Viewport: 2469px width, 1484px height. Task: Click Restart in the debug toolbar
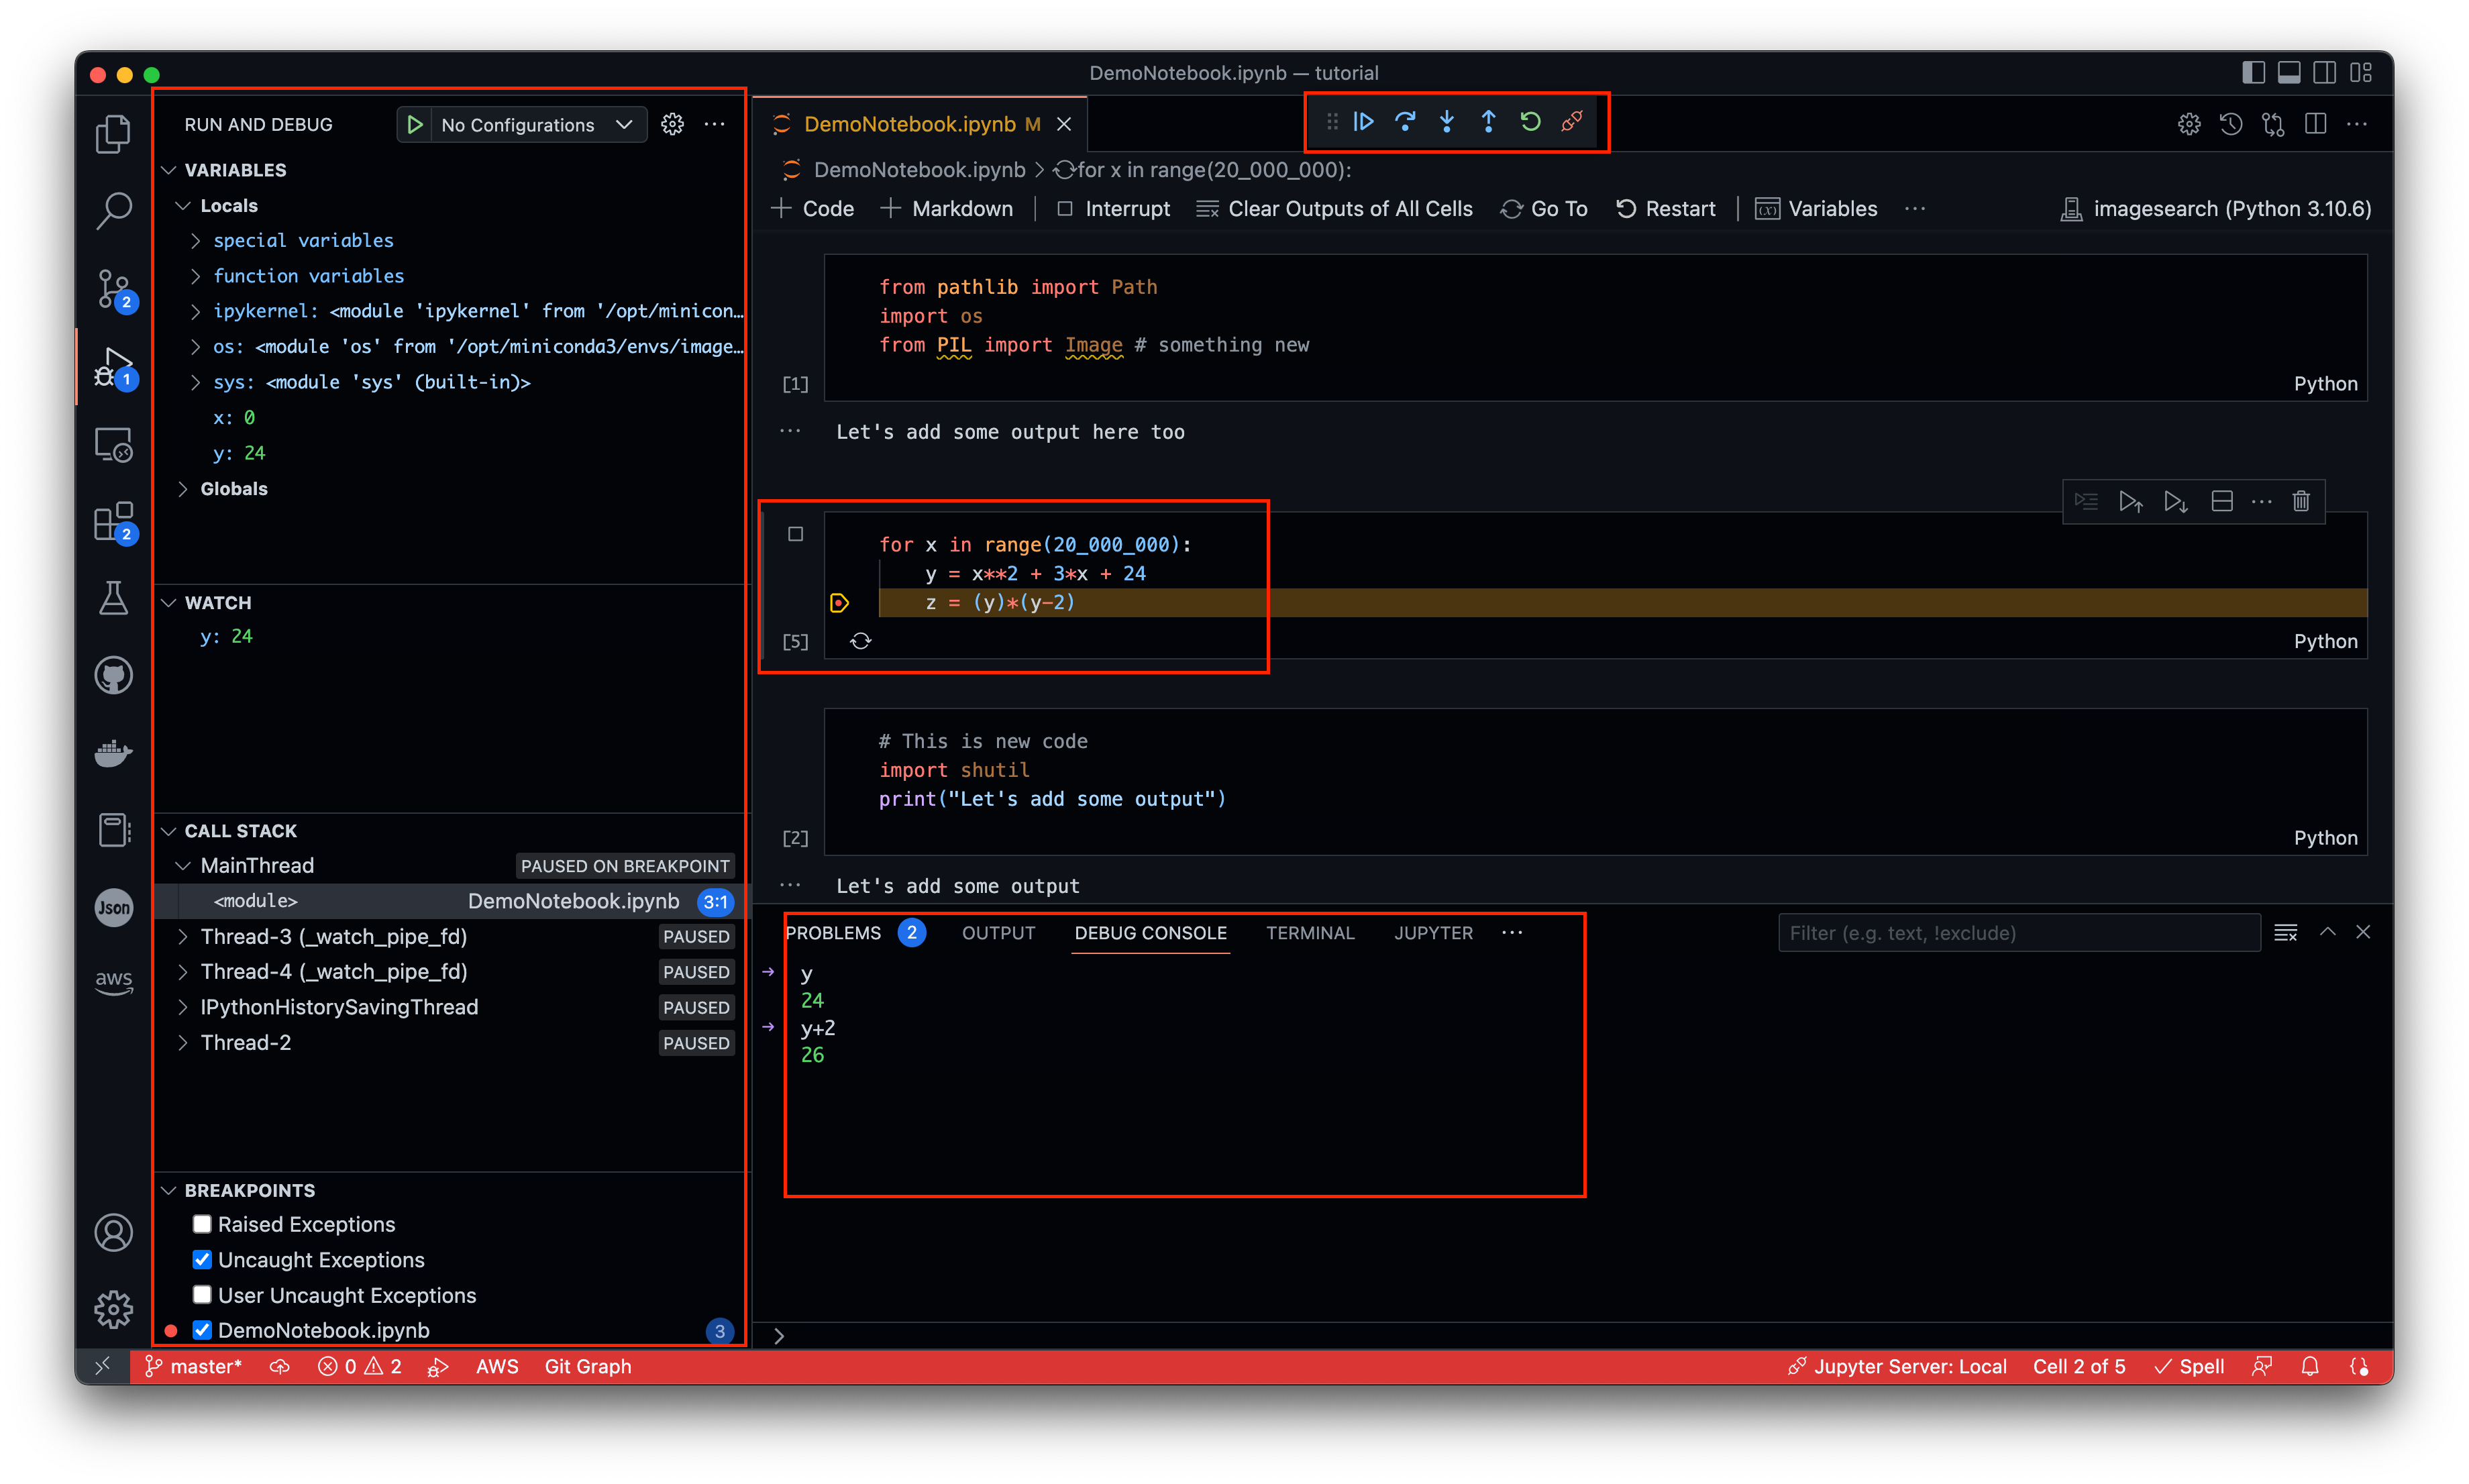1530,122
